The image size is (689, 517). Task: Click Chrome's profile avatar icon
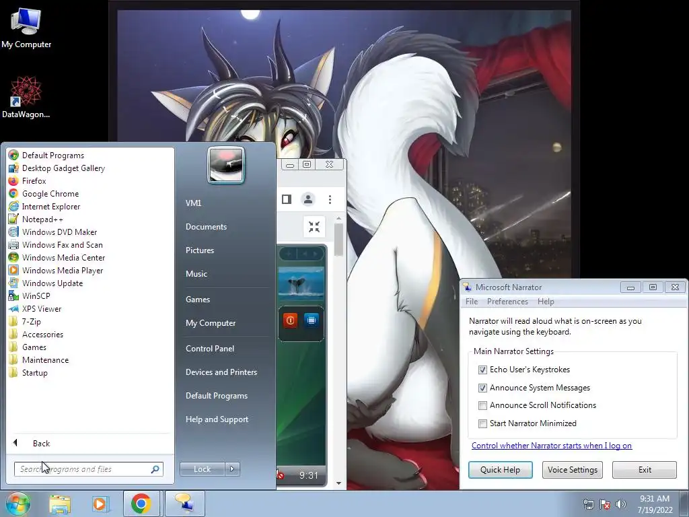click(308, 199)
